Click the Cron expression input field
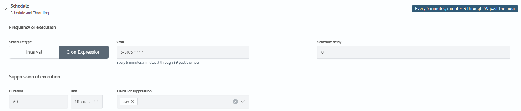This screenshot has width=521, height=111. pyautogui.click(x=183, y=52)
